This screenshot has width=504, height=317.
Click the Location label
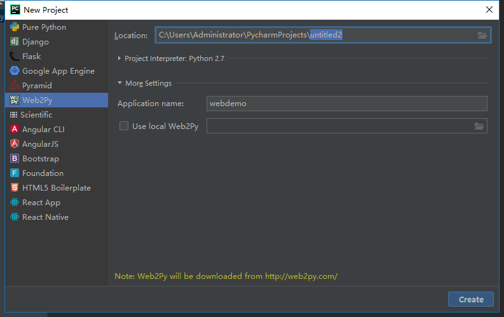(131, 36)
